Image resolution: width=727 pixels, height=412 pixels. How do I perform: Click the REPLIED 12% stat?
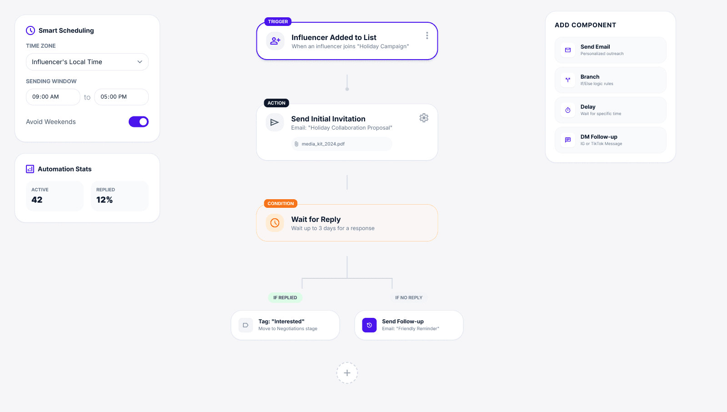click(x=119, y=196)
